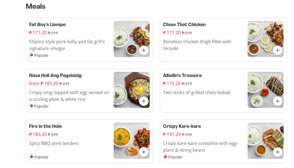Add Fat Boy's Liempo with plus icon
The width and height of the screenshot is (294, 168).
pyautogui.click(x=144, y=50)
